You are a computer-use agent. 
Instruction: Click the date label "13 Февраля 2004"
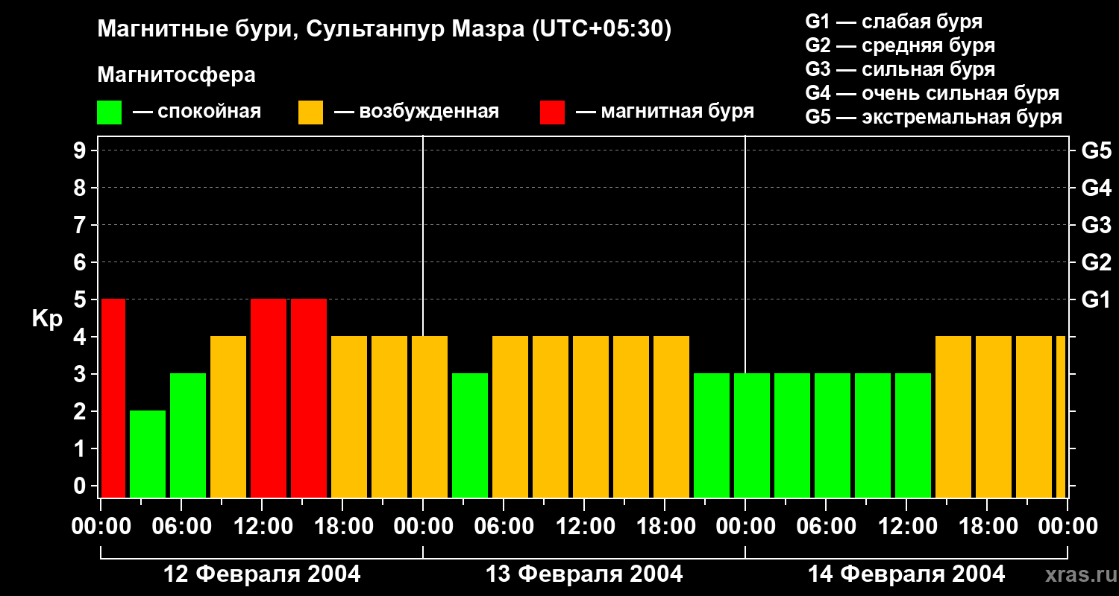(584, 574)
